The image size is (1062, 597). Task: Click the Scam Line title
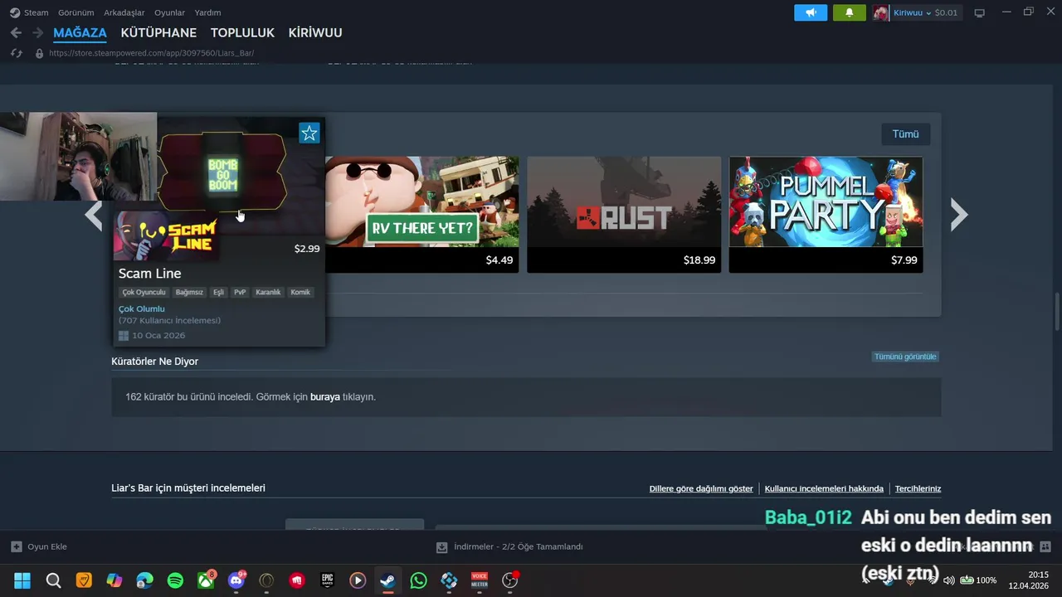coord(149,274)
